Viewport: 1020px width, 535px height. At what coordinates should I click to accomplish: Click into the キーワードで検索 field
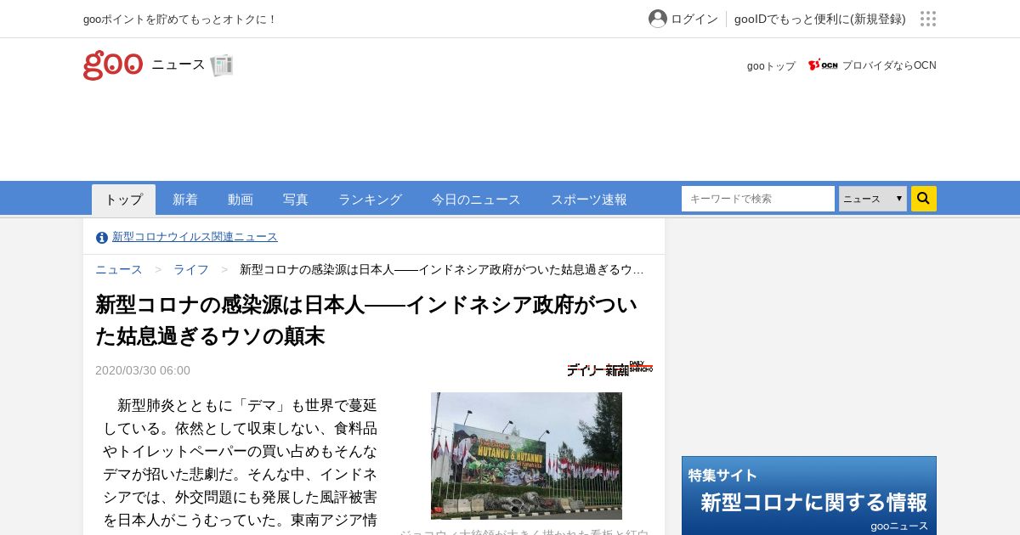tap(758, 199)
